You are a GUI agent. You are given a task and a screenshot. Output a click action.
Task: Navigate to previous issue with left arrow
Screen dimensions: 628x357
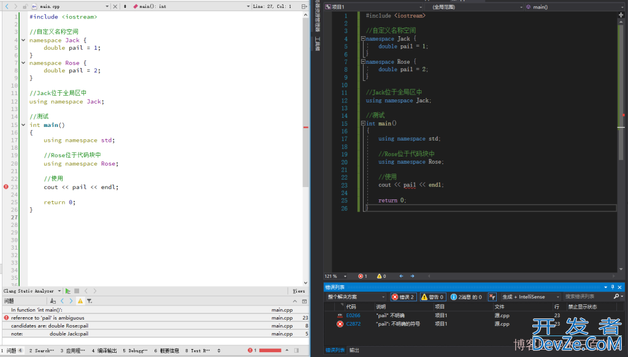click(401, 276)
